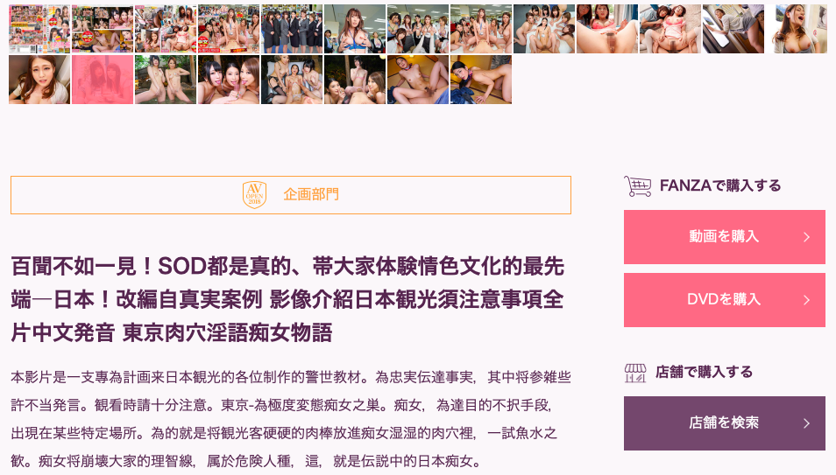Open the 企画部門 category banner

click(291, 195)
